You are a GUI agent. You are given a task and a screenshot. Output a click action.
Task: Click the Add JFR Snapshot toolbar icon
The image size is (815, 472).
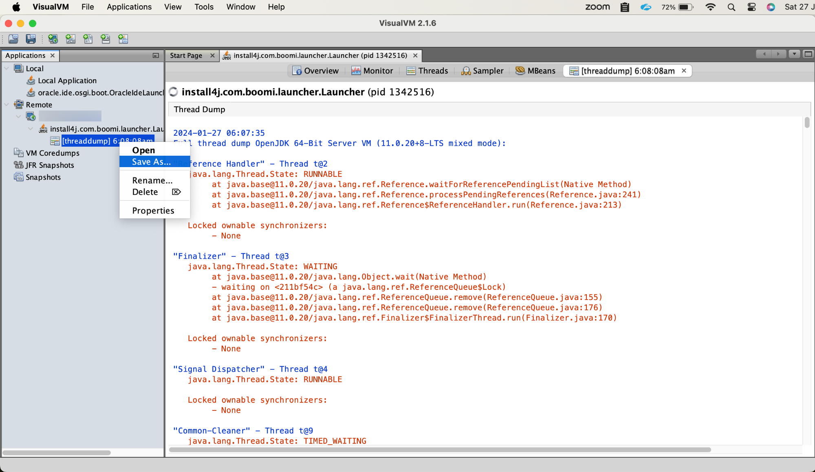tap(106, 39)
